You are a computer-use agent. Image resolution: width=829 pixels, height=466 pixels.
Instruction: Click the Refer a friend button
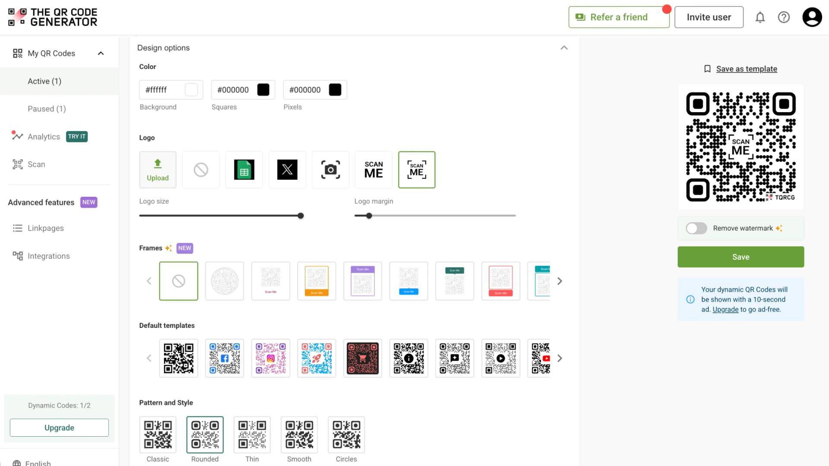[x=619, y=17]
